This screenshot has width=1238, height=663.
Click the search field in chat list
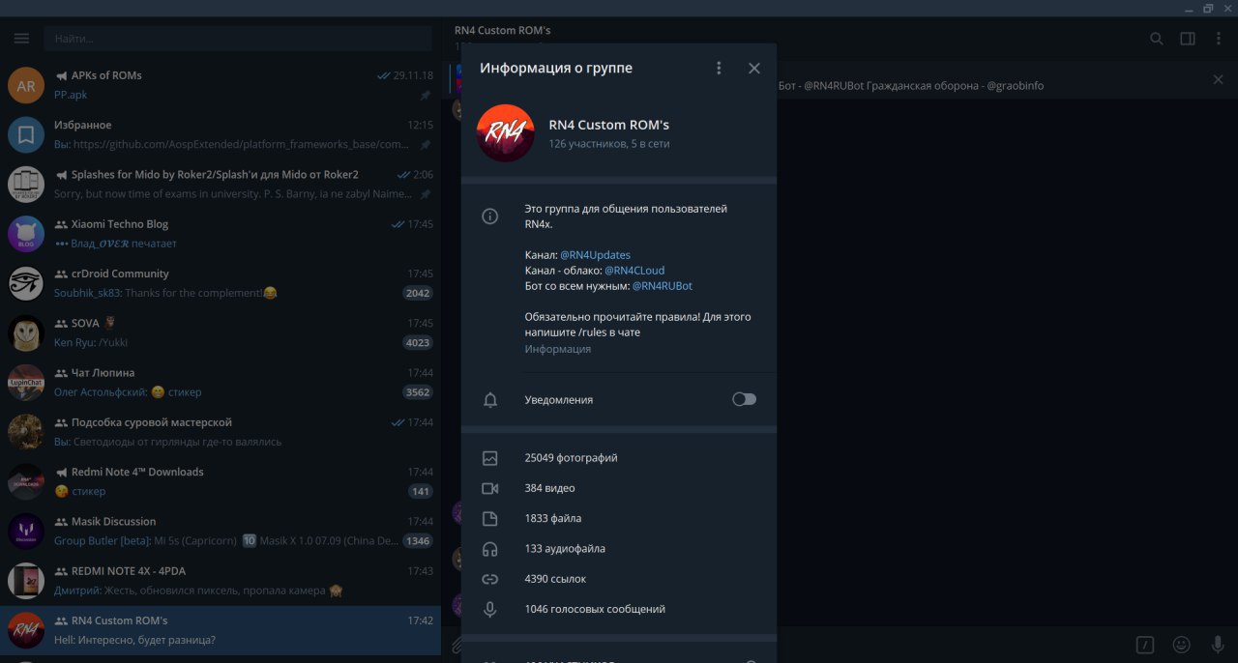(238, 39)
